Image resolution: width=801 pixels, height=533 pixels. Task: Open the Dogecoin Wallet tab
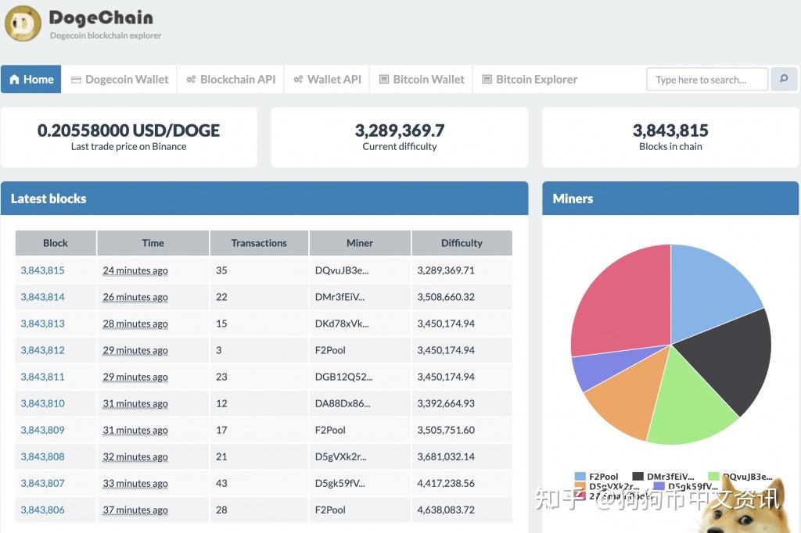pos(120,79)
